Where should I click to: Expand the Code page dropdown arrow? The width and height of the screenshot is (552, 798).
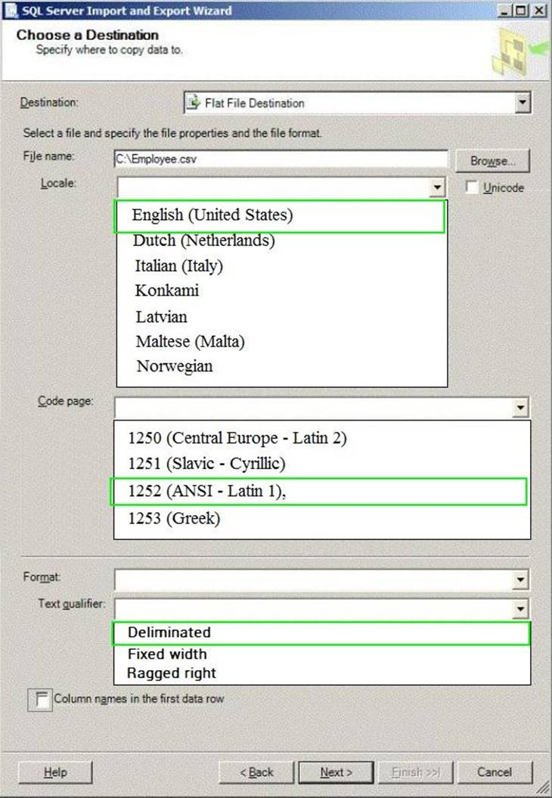click(520, 408)
